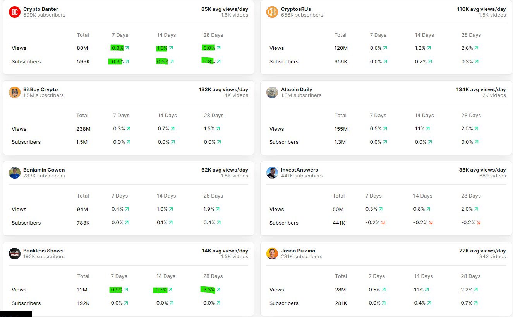Click Crypto Banter 7-day views up arrow
Screen dimensions: 513x317
(x=127, y=48)
